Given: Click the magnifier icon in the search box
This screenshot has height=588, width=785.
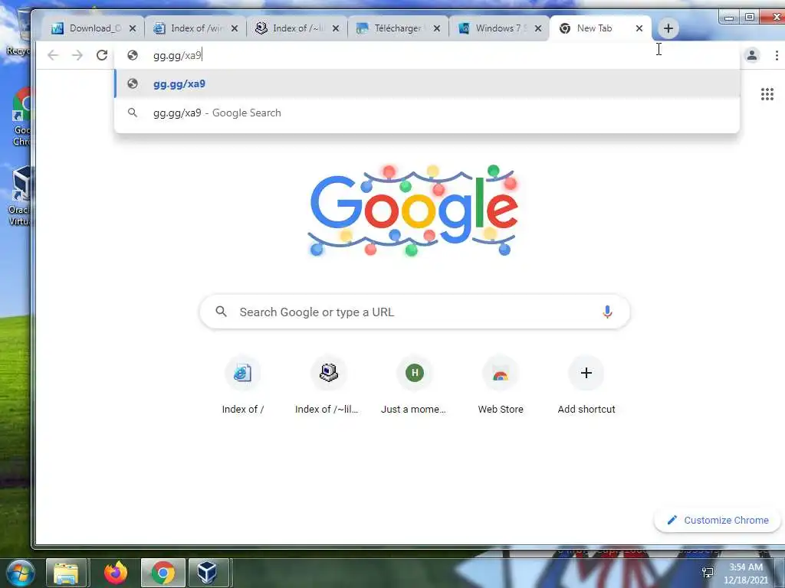Looking at the screenshot, I should pos(221,312).
